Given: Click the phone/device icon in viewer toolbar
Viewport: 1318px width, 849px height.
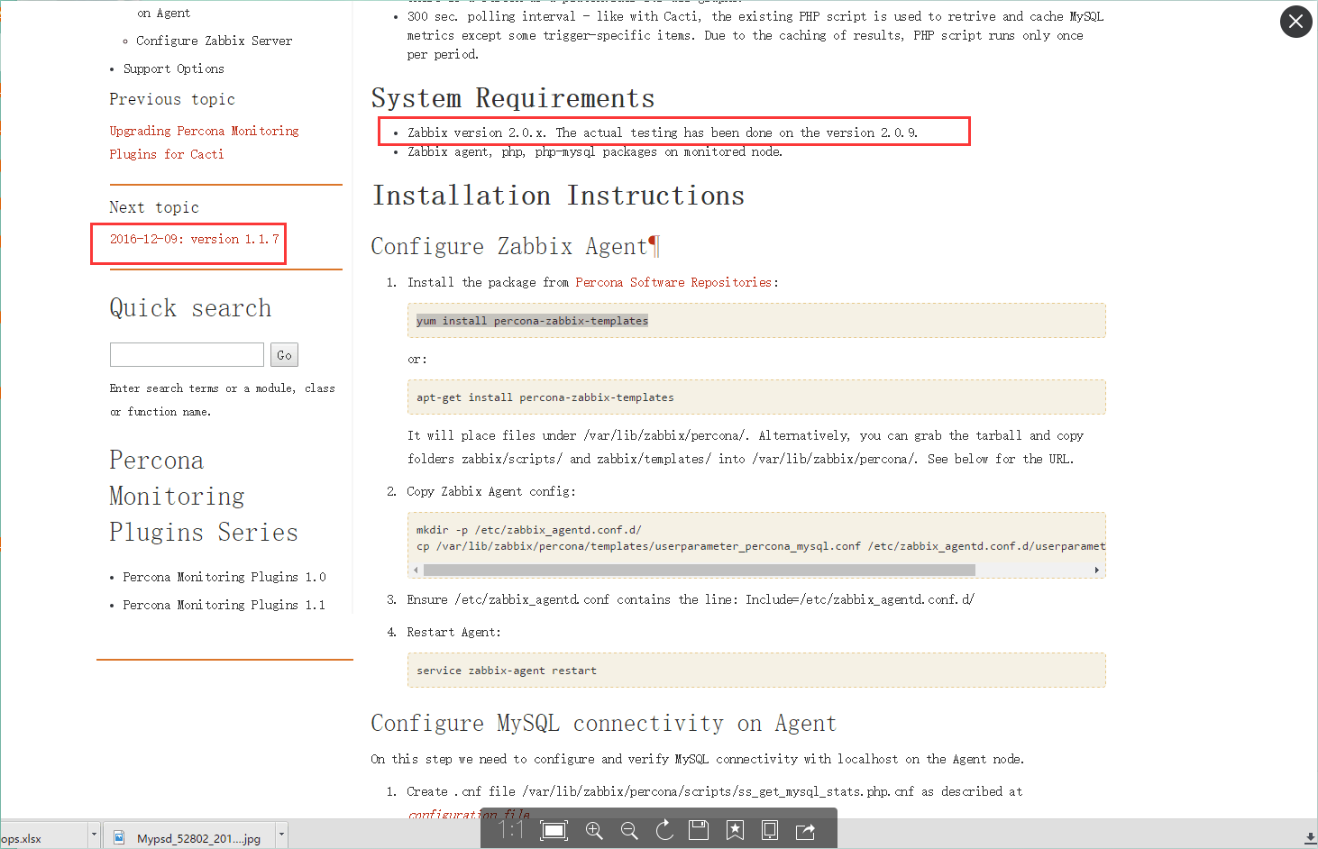Looking at the screenshot, I should (x=770, y=830).
